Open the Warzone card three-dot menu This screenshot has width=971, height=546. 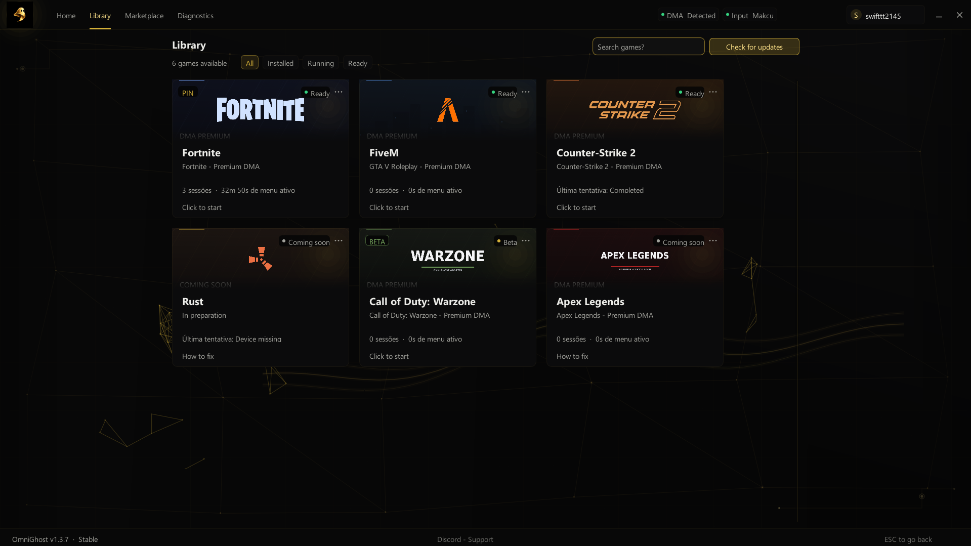(526, 241)
